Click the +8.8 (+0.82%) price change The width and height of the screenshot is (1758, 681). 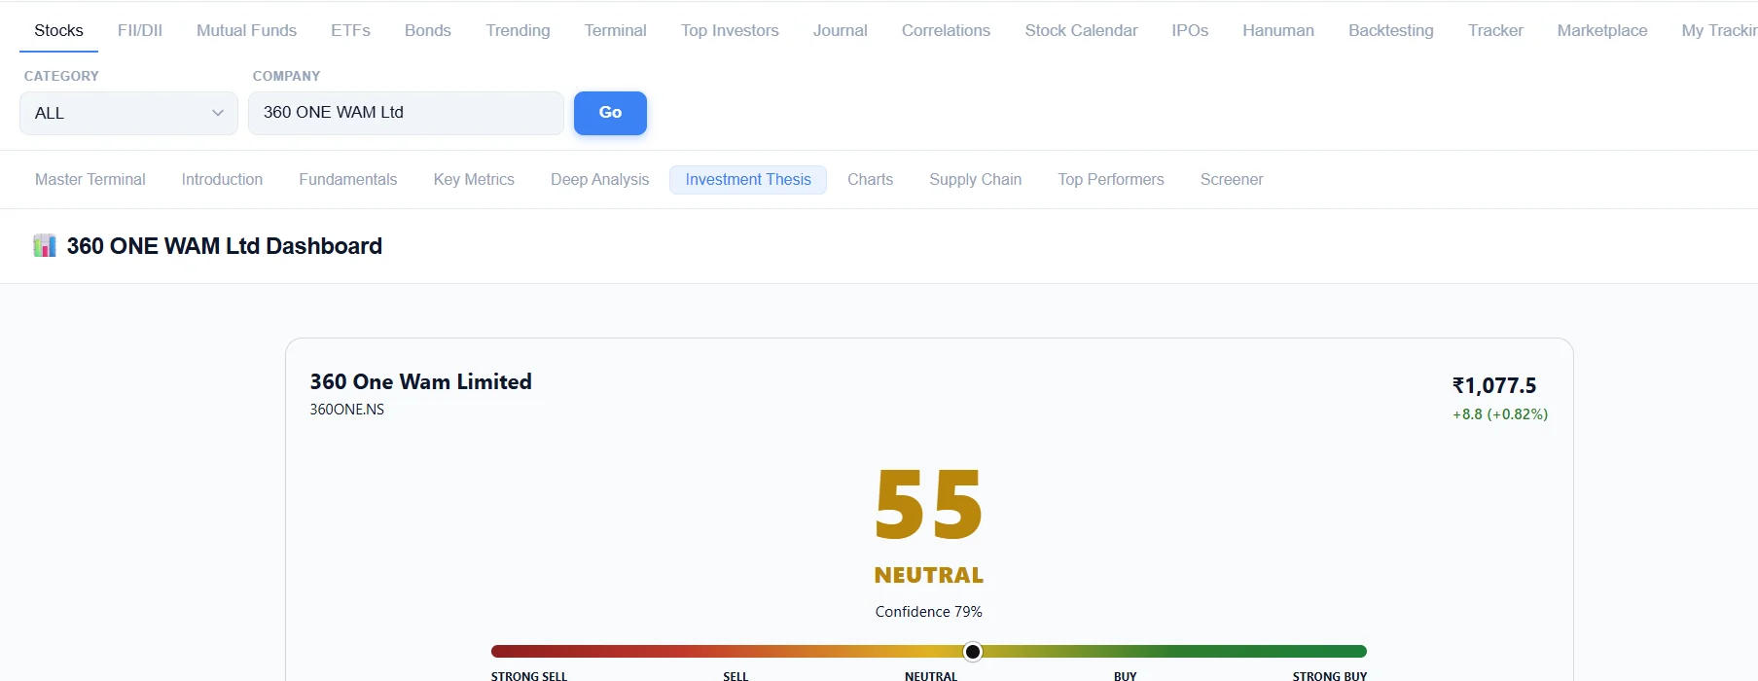point(1500,414)
